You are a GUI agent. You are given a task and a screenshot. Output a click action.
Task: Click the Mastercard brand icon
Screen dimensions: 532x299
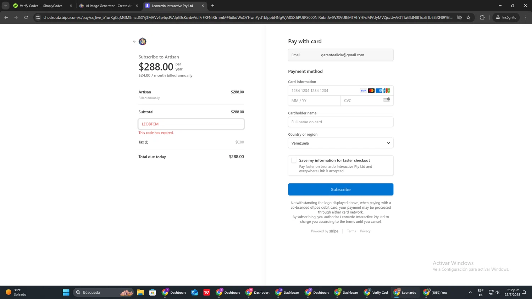pyautogui.click(x=371, y=91)
